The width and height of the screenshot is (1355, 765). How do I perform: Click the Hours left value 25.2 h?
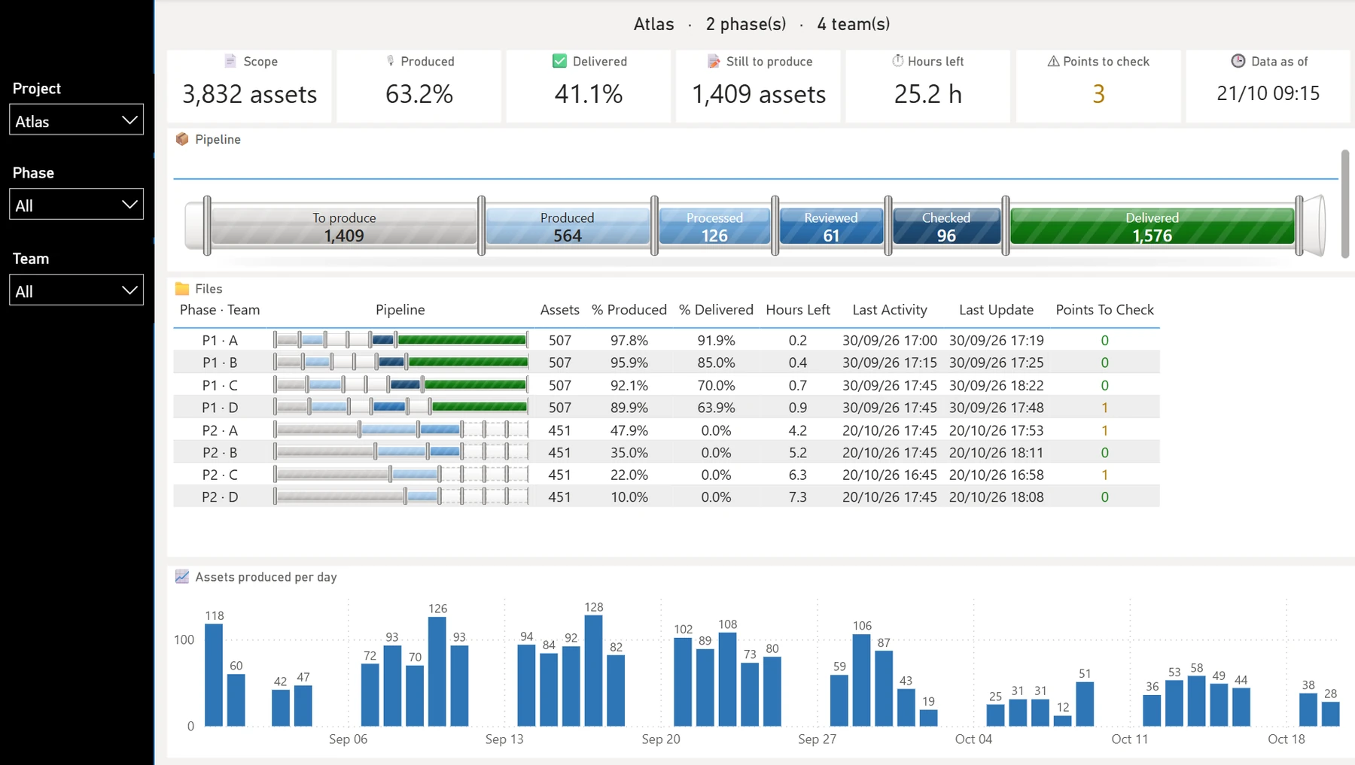click(x=928, y=94)
